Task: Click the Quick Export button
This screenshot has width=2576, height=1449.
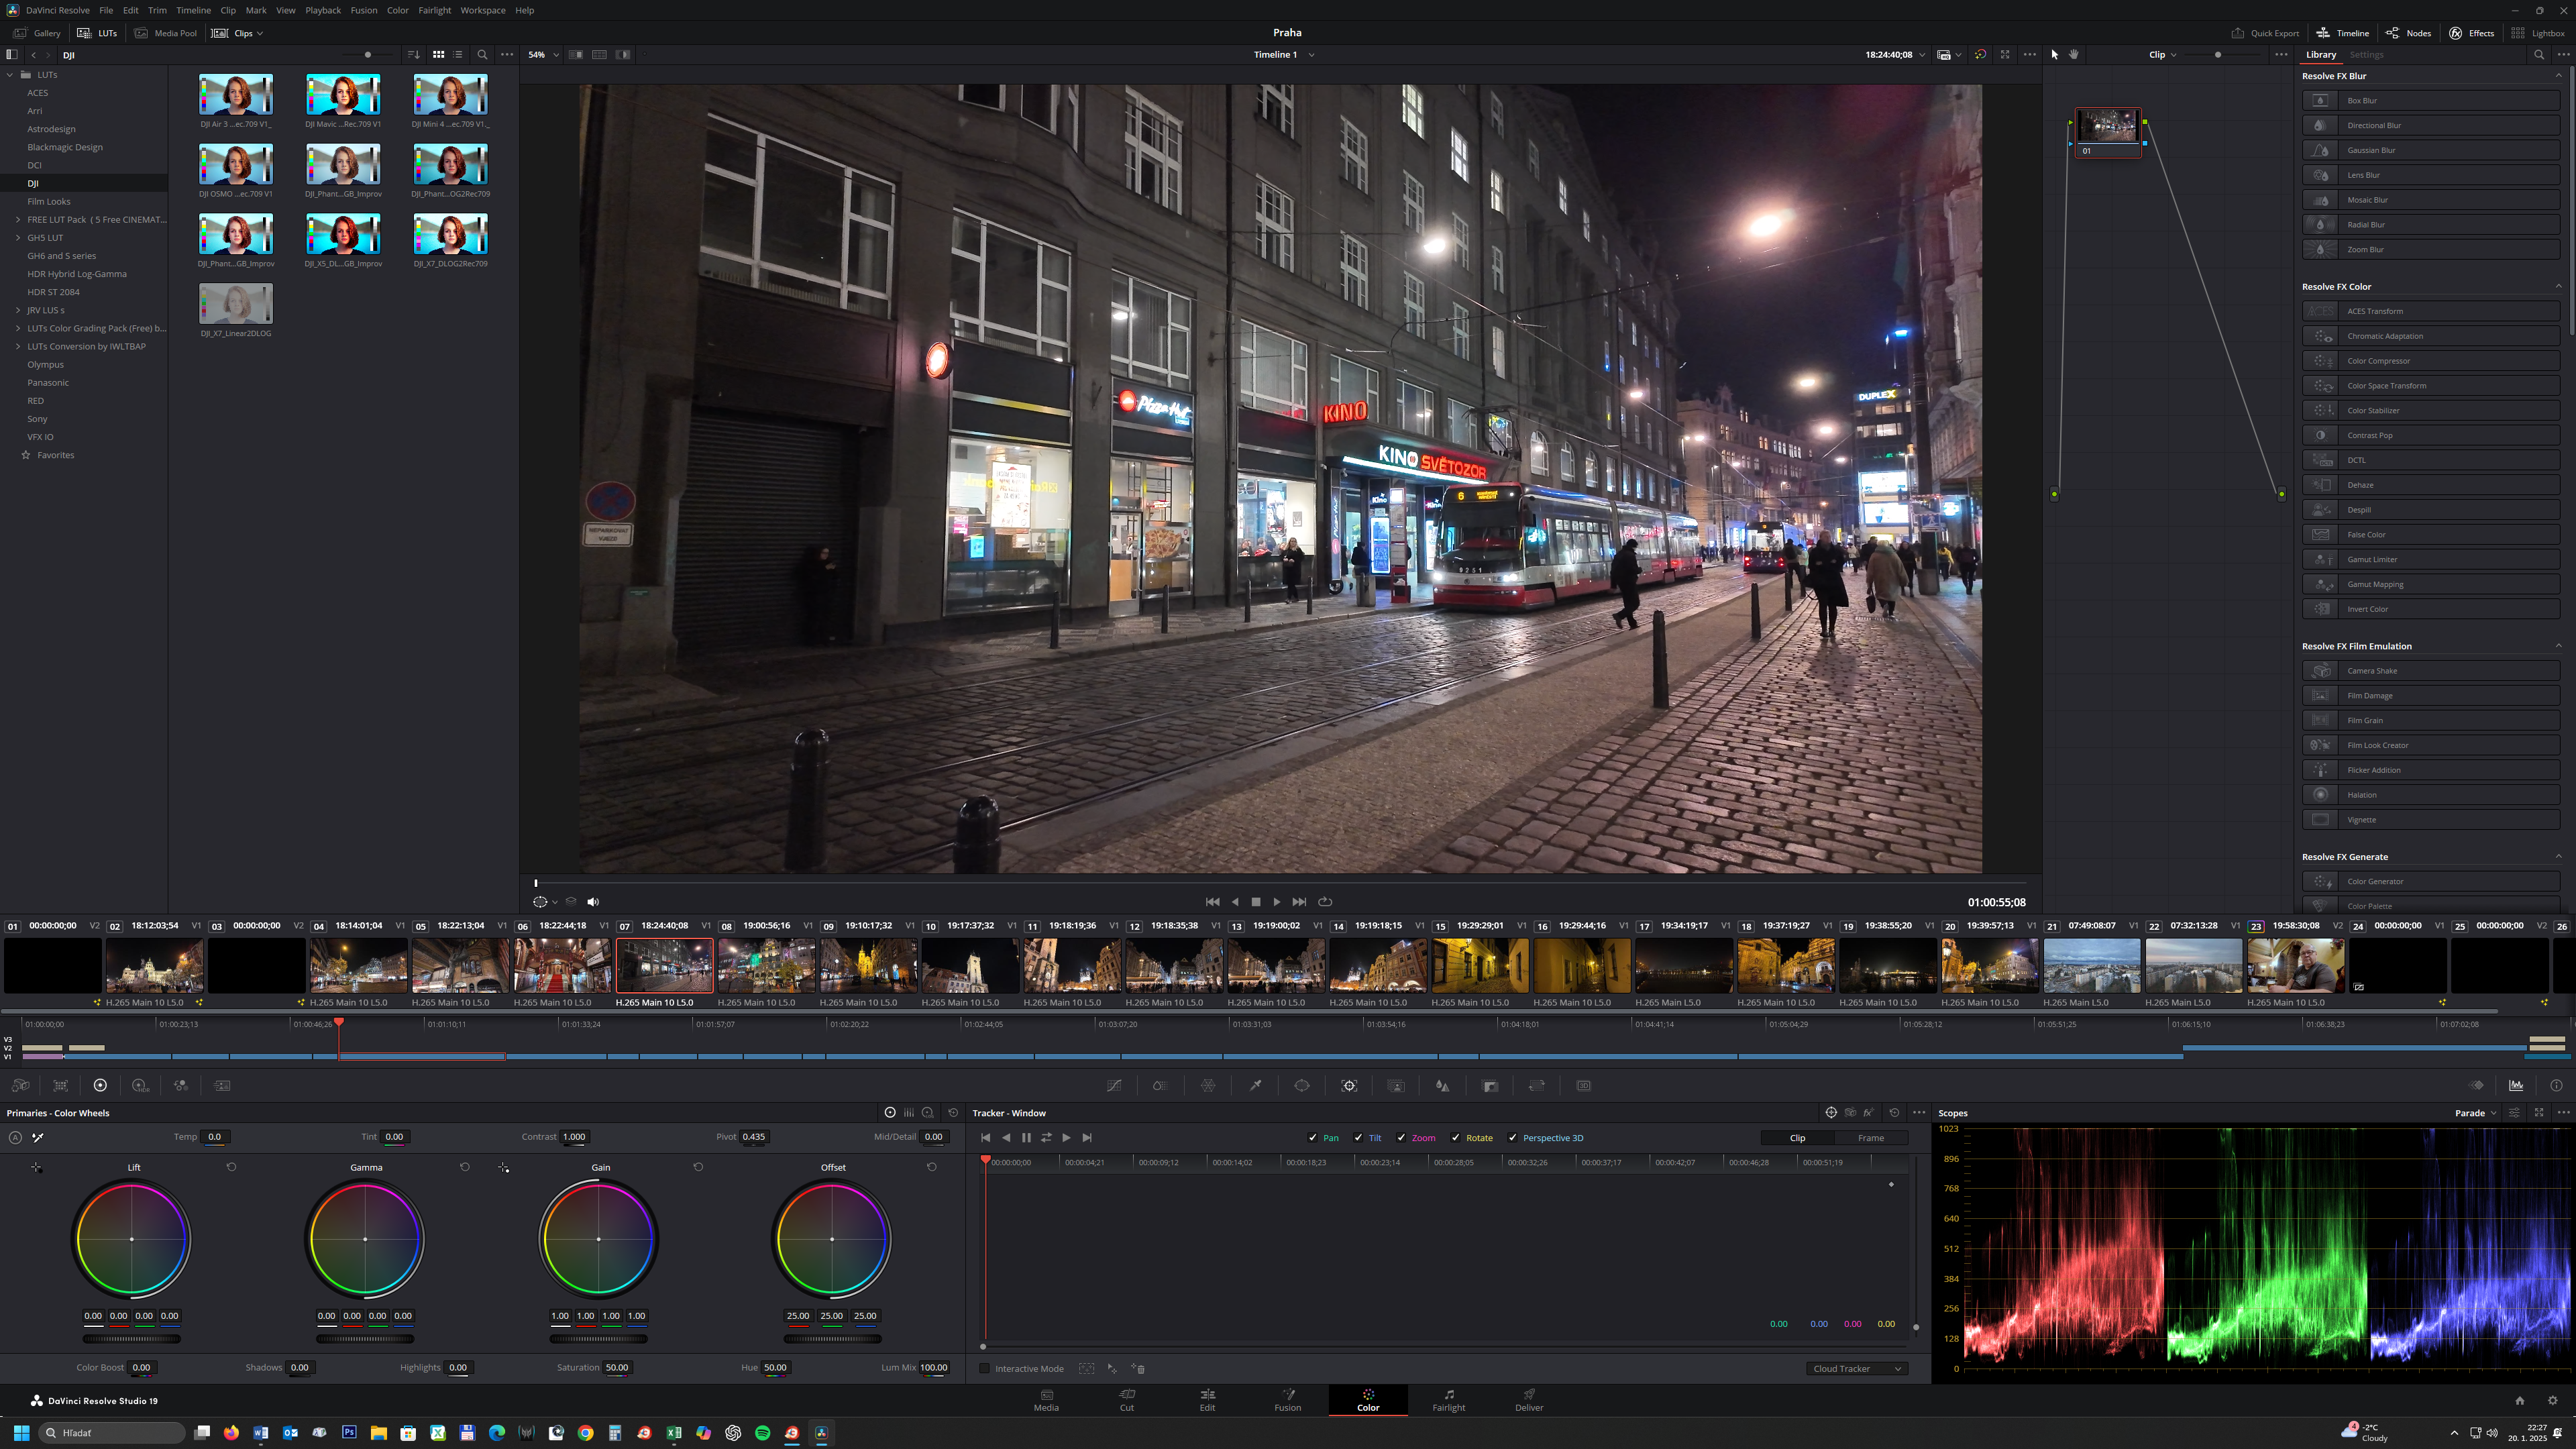Action: pyautogui.click(x=2265, y=33)
